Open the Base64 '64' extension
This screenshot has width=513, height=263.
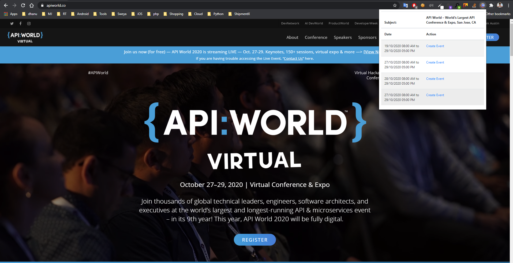pyautogui.click(x=431, y=5)
